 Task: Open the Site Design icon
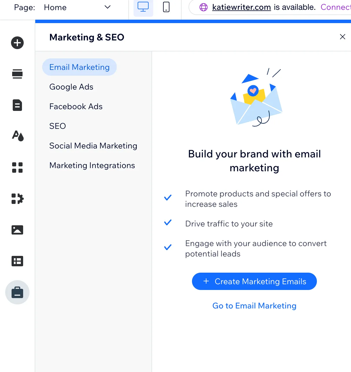pos(17,136)
